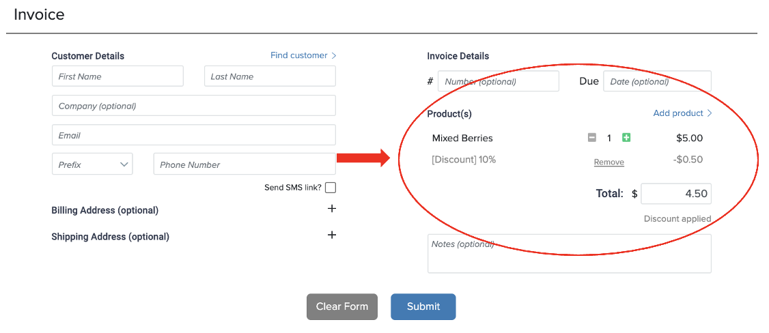The height and width of the screenshot is (333, 769).
Task: Submit the invoice form
Action: pyautogui.click(x=423, y=306)
